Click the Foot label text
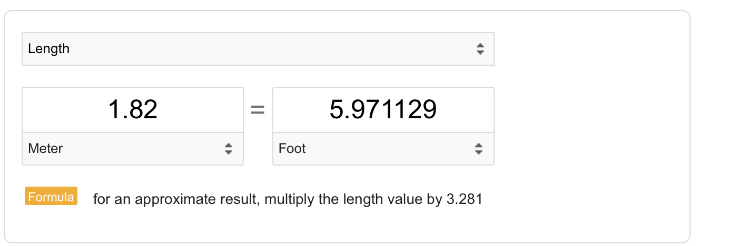 pos(292,149)
